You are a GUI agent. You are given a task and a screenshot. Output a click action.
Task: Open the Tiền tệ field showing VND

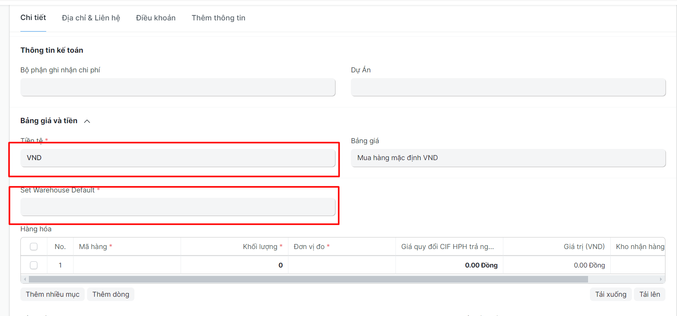click(178, 158)
